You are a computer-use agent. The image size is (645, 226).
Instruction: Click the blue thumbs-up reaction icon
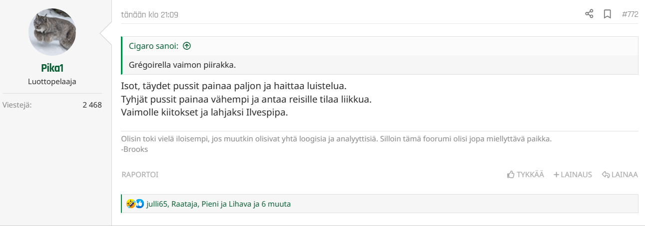coord(139,204)
